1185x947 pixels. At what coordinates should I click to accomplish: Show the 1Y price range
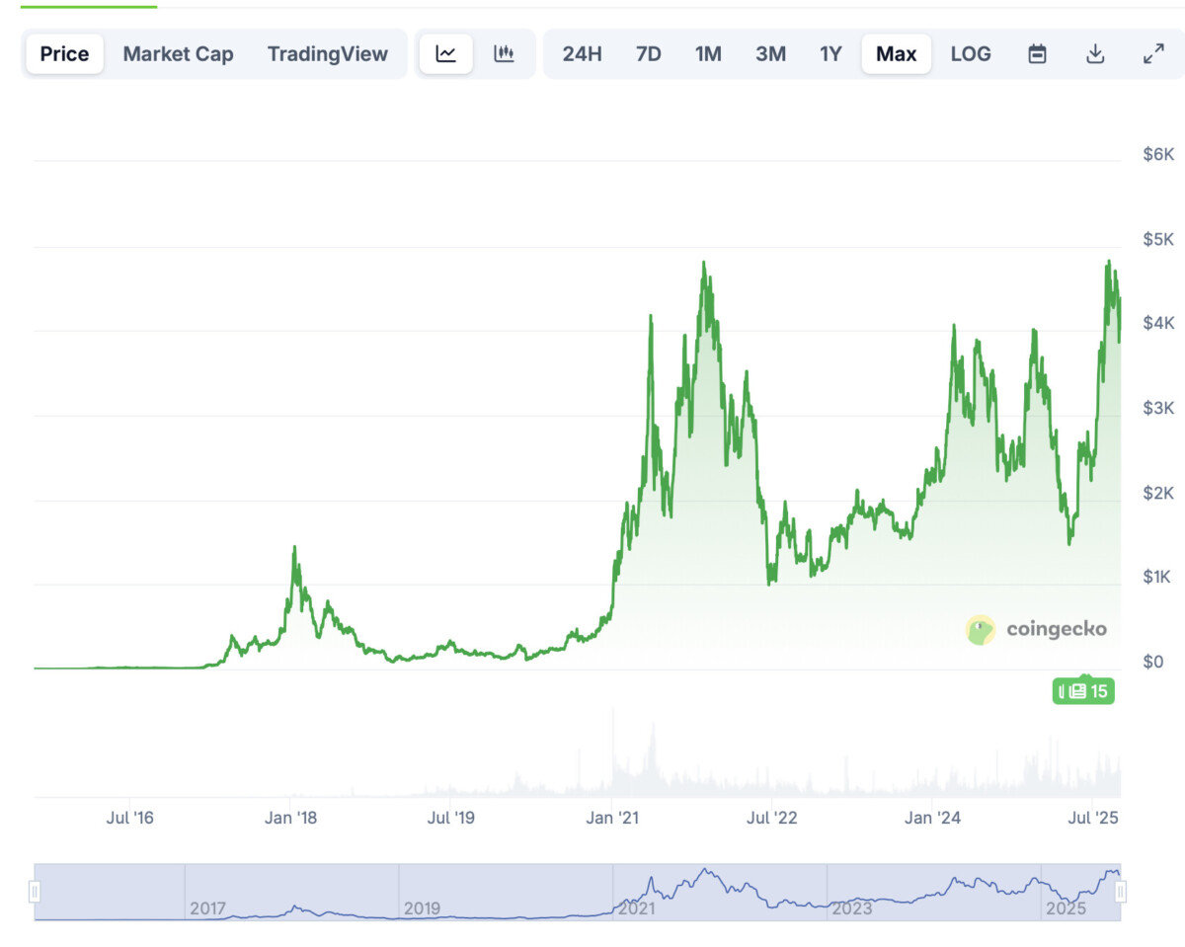830,53
